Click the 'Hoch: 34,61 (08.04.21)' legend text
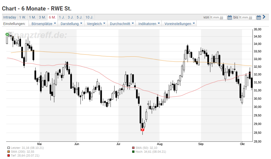This screenshot has width=271, height=159. [151, 152]
